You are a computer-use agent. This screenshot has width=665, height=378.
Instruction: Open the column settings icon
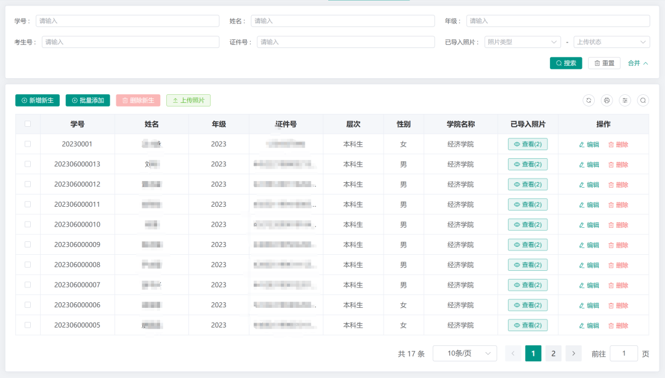[625, 100]
